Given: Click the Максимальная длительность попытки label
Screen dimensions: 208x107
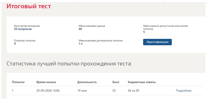Looking at the screenshot, I should [x=101, y=41].
